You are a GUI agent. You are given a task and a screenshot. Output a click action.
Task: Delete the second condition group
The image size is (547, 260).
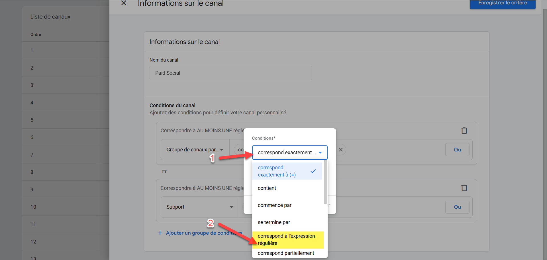[x=464, y=188]
